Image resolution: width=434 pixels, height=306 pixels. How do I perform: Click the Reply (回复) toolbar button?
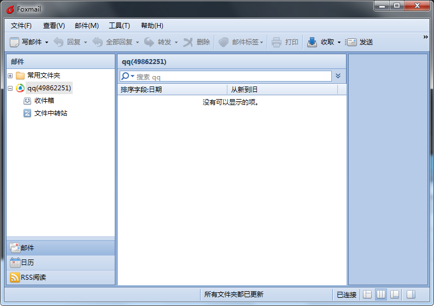click(67, 42)
